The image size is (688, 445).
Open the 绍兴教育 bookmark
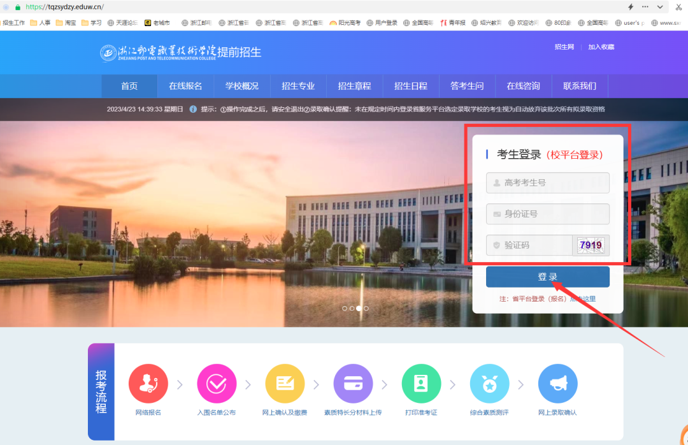(486, 23)
